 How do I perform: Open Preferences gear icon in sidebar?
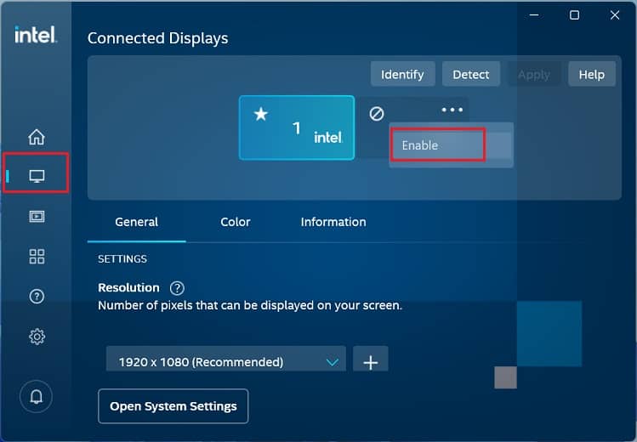click(x=37, y=337)
